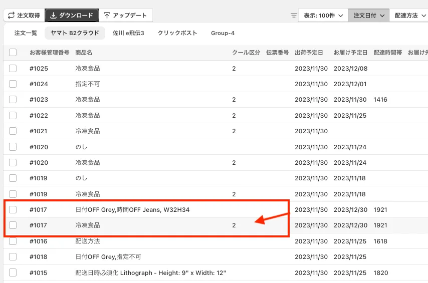
Task: Switch to the 注文一覧 tab
Action: click(26, 33)
